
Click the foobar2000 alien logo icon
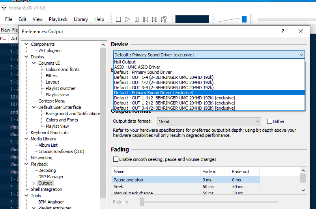(4, 7)
